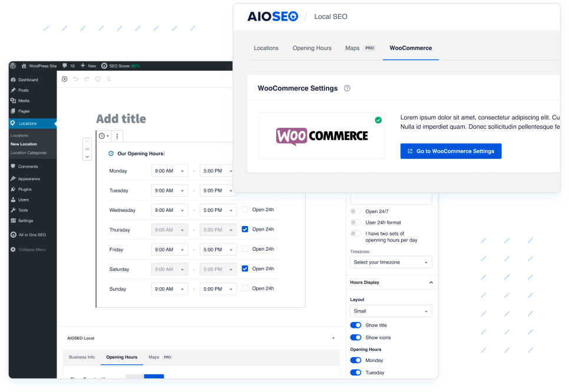Check Open 24h for Wednesday
The image size is (569, 392).
[245, 209]
